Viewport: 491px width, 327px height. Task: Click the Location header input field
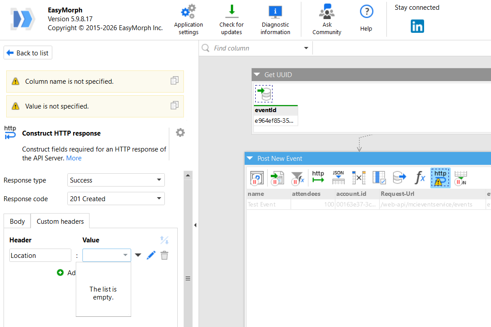[40, 255]
